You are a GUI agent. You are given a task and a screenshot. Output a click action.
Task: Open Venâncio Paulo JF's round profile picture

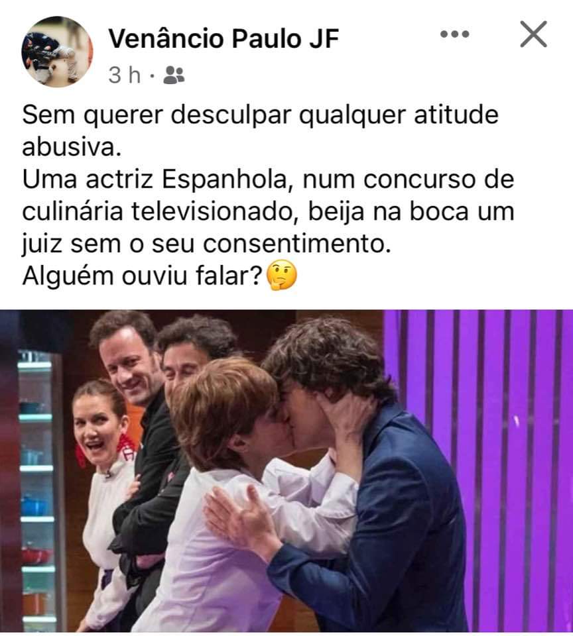[x=57, y=52]
